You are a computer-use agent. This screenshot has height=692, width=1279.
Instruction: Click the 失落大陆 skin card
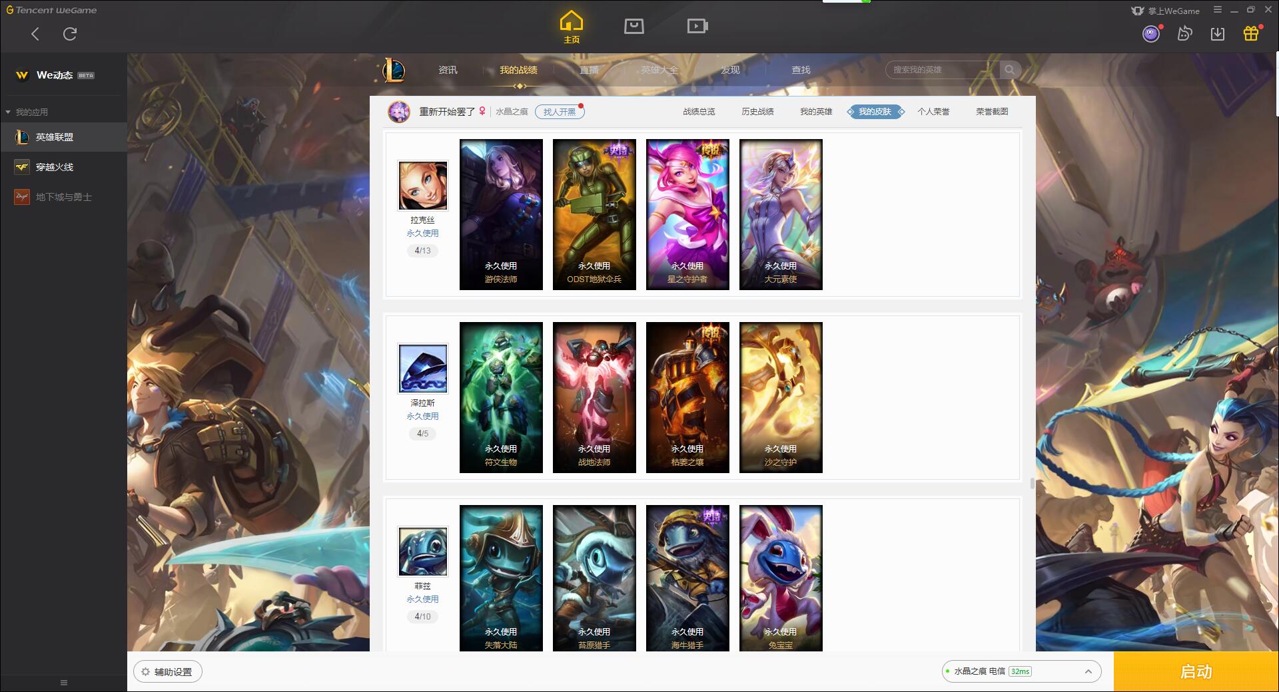(x=501, y=578)
